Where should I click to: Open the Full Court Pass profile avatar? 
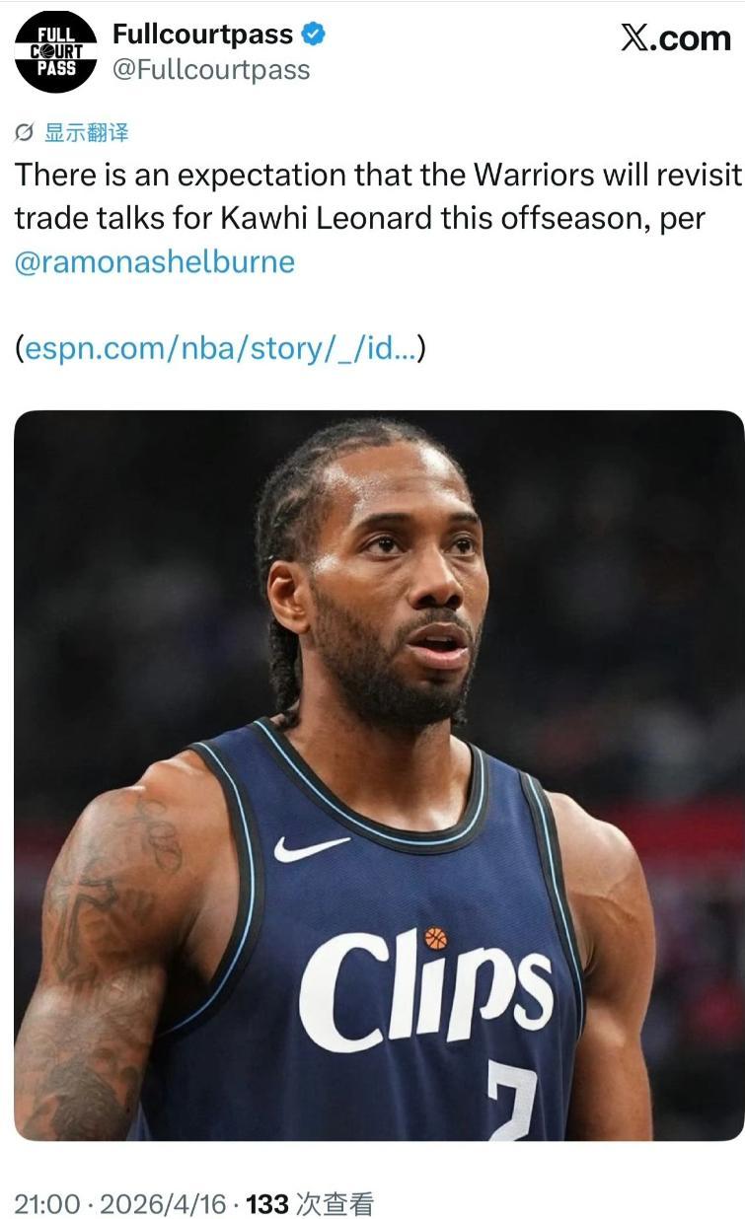(56, 51)
